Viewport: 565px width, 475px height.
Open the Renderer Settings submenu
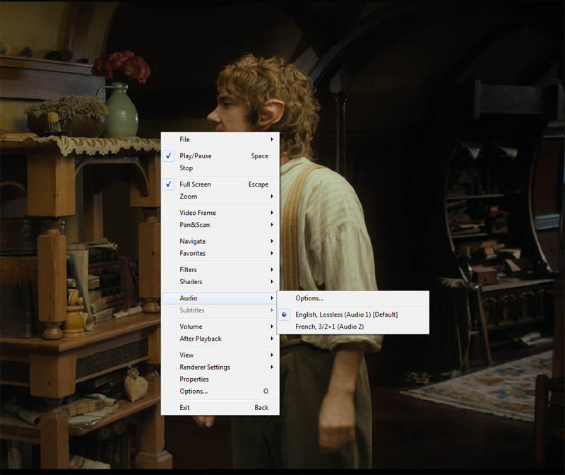[220, 367]
